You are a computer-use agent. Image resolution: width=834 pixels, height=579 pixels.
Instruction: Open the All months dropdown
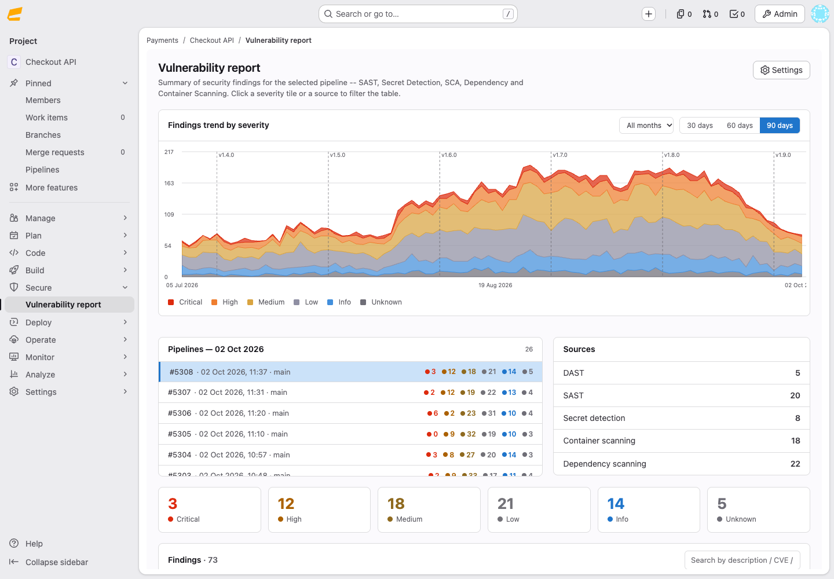click(x=646, y=126)
